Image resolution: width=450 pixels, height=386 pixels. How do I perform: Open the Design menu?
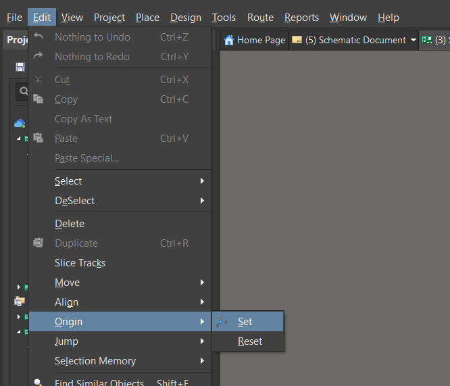pos(186,18)
